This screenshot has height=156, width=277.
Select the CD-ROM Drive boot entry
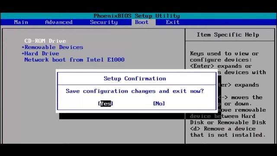coord(45,41)
